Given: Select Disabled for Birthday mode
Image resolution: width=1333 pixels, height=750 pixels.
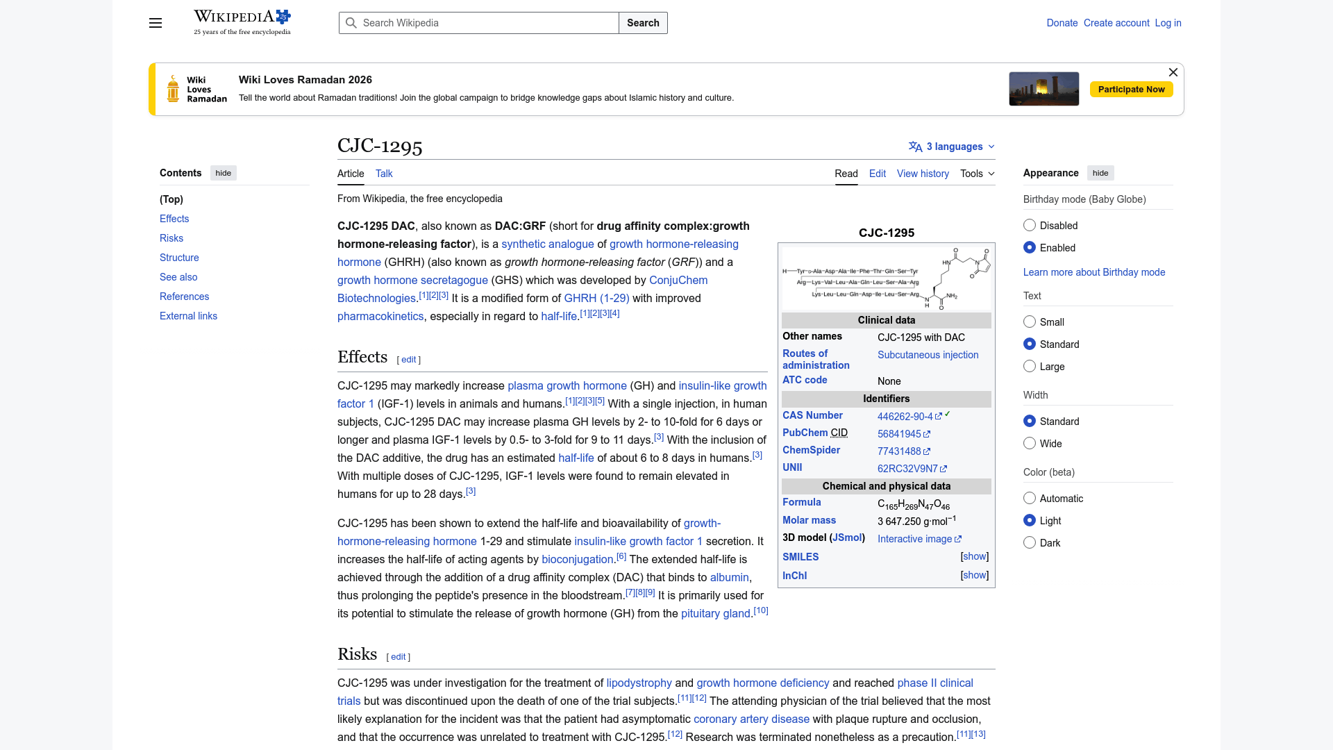Looking at the screenshot, I should pos(1030,226).
